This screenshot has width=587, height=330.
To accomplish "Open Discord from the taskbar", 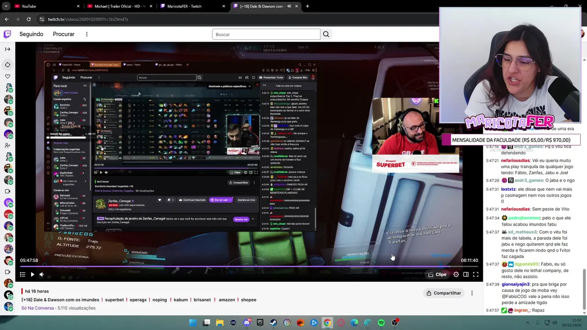I will tap(247, 323).
